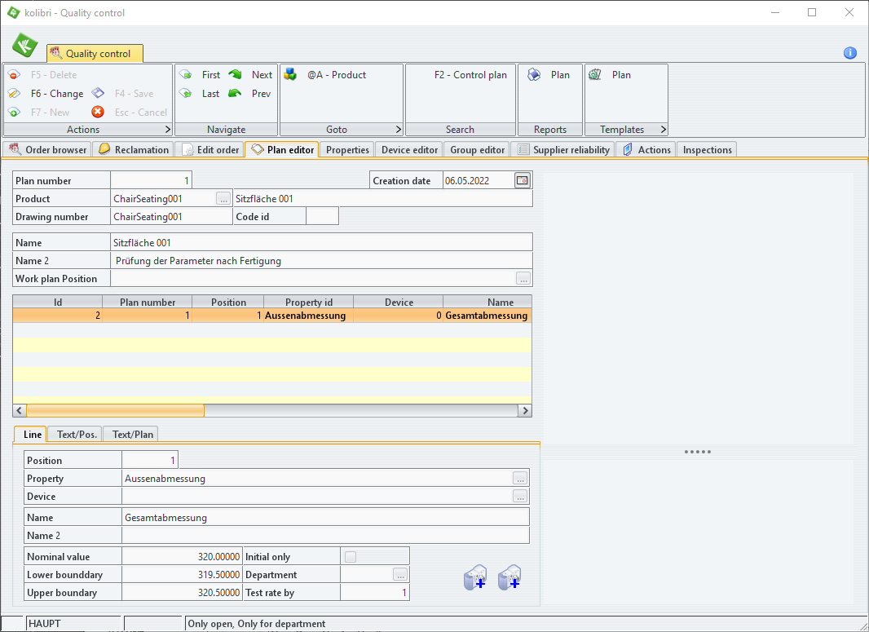Open the Group editor tab

[x=477, y=150]
